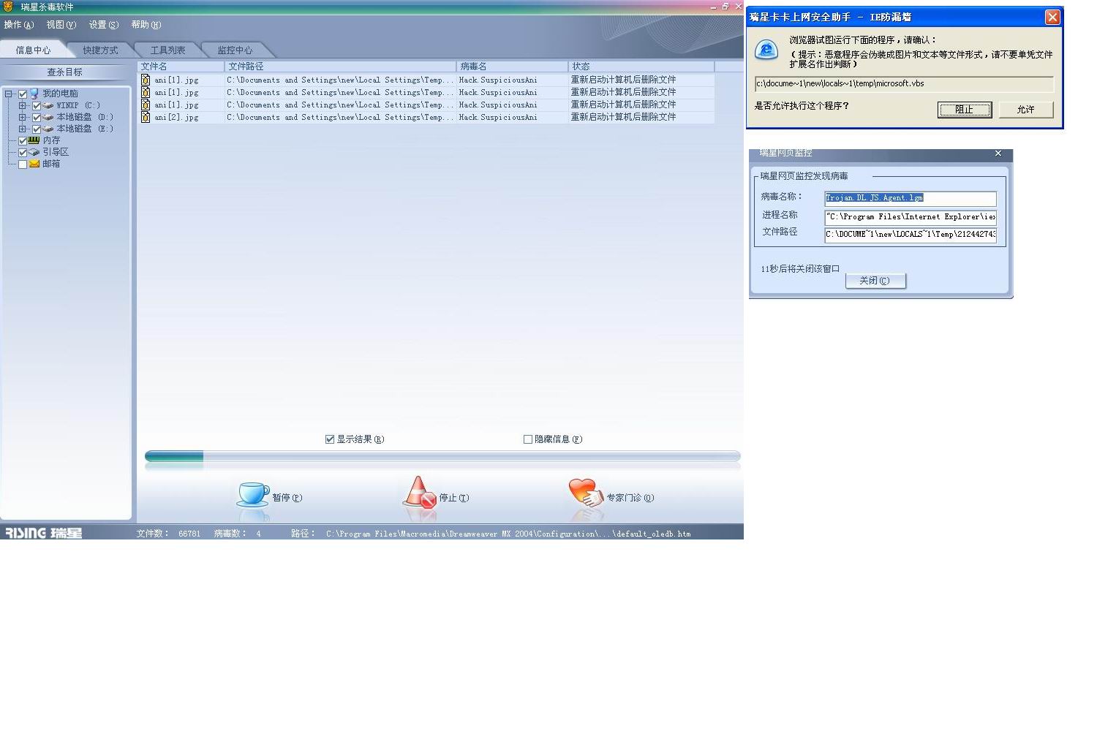Click the IE icon in the IE防漏墙 dialog
This screenshot has width=1097, height=731.
766,50
